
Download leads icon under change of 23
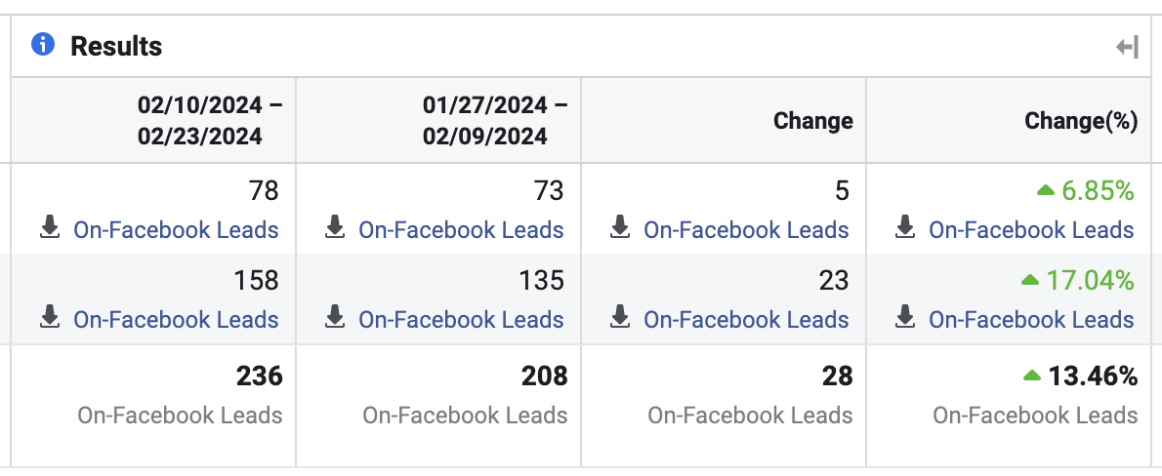tap(619, 318)
